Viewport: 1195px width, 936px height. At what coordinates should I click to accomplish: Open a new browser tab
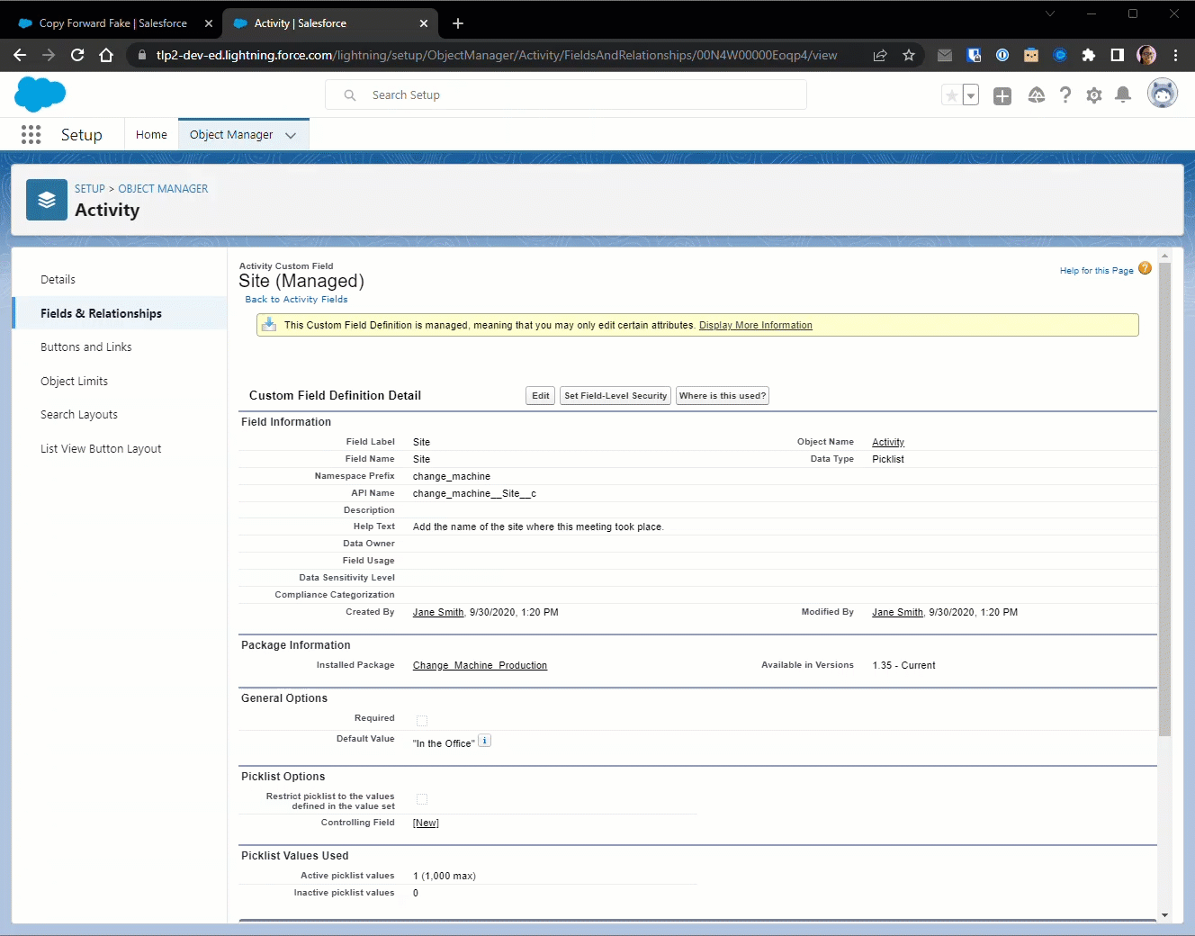(458, 23)
